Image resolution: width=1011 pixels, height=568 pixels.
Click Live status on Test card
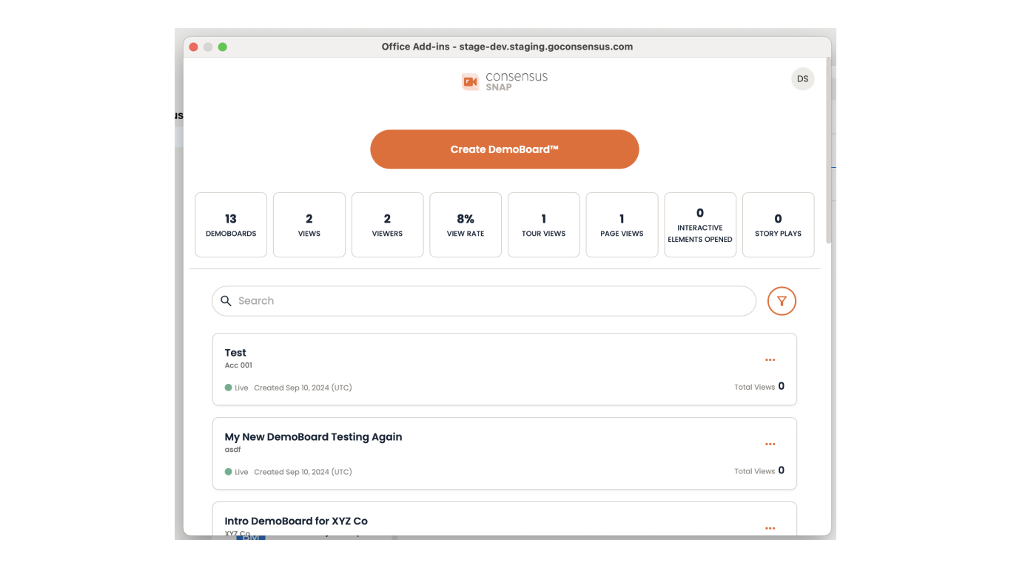237,388
